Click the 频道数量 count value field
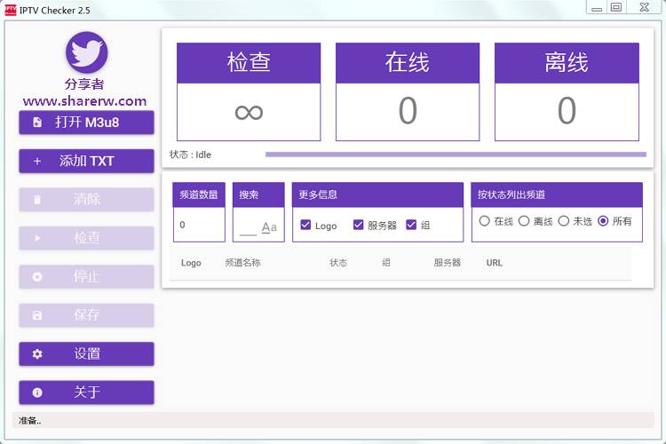The height and width of the screenshot is (444, 666). click(199, 225)
